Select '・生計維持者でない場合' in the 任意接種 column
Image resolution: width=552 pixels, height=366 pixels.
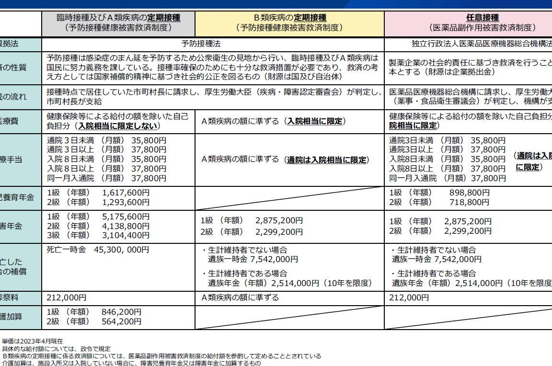click(x=433, y=250)
